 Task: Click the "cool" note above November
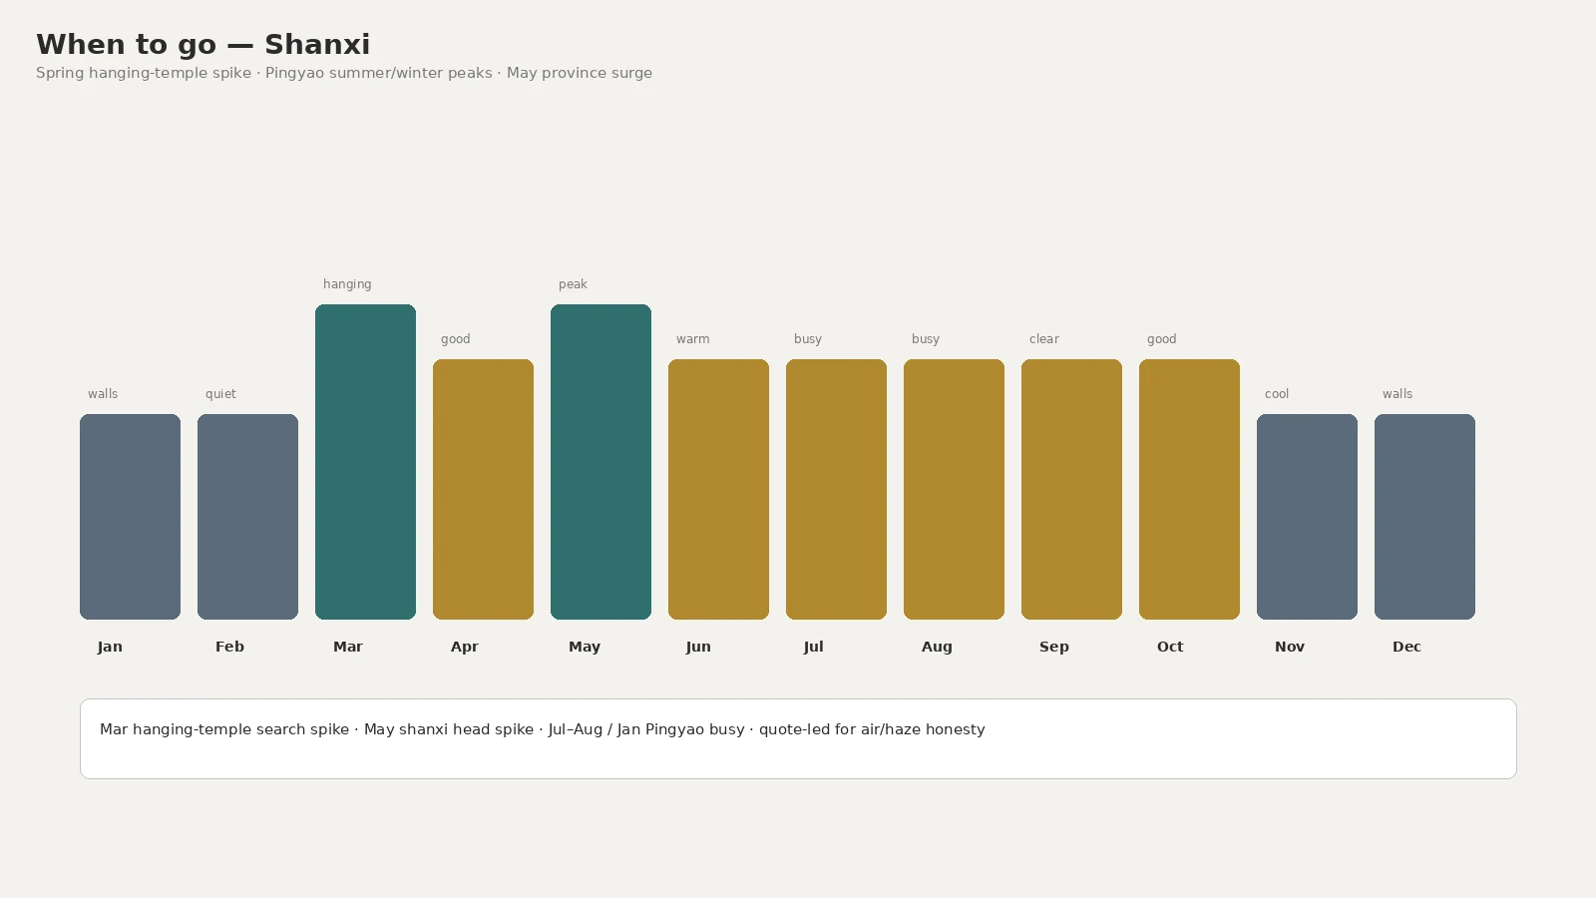coord(1277,394)
